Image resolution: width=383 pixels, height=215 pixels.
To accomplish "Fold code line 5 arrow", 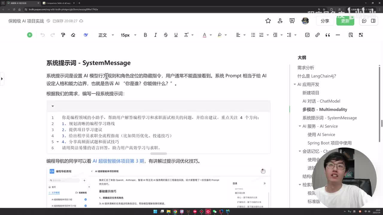I will point(58,142).
